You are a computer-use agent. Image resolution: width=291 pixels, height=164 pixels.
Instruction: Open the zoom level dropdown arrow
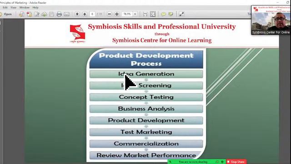click(x=135, y=14)
